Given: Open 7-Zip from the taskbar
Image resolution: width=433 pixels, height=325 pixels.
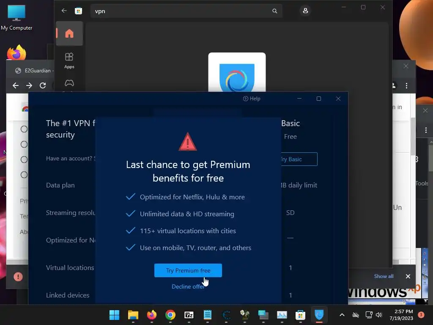Looking at the screenshot, I should pos(189,315).
